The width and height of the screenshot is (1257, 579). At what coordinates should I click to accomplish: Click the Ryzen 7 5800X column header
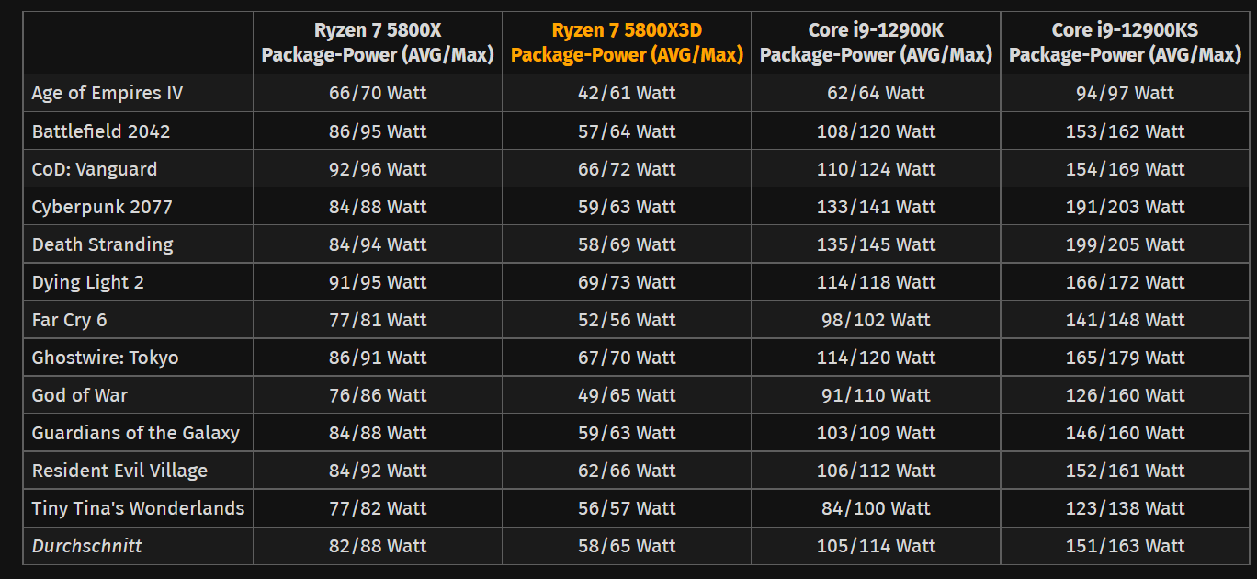[378, 42]
